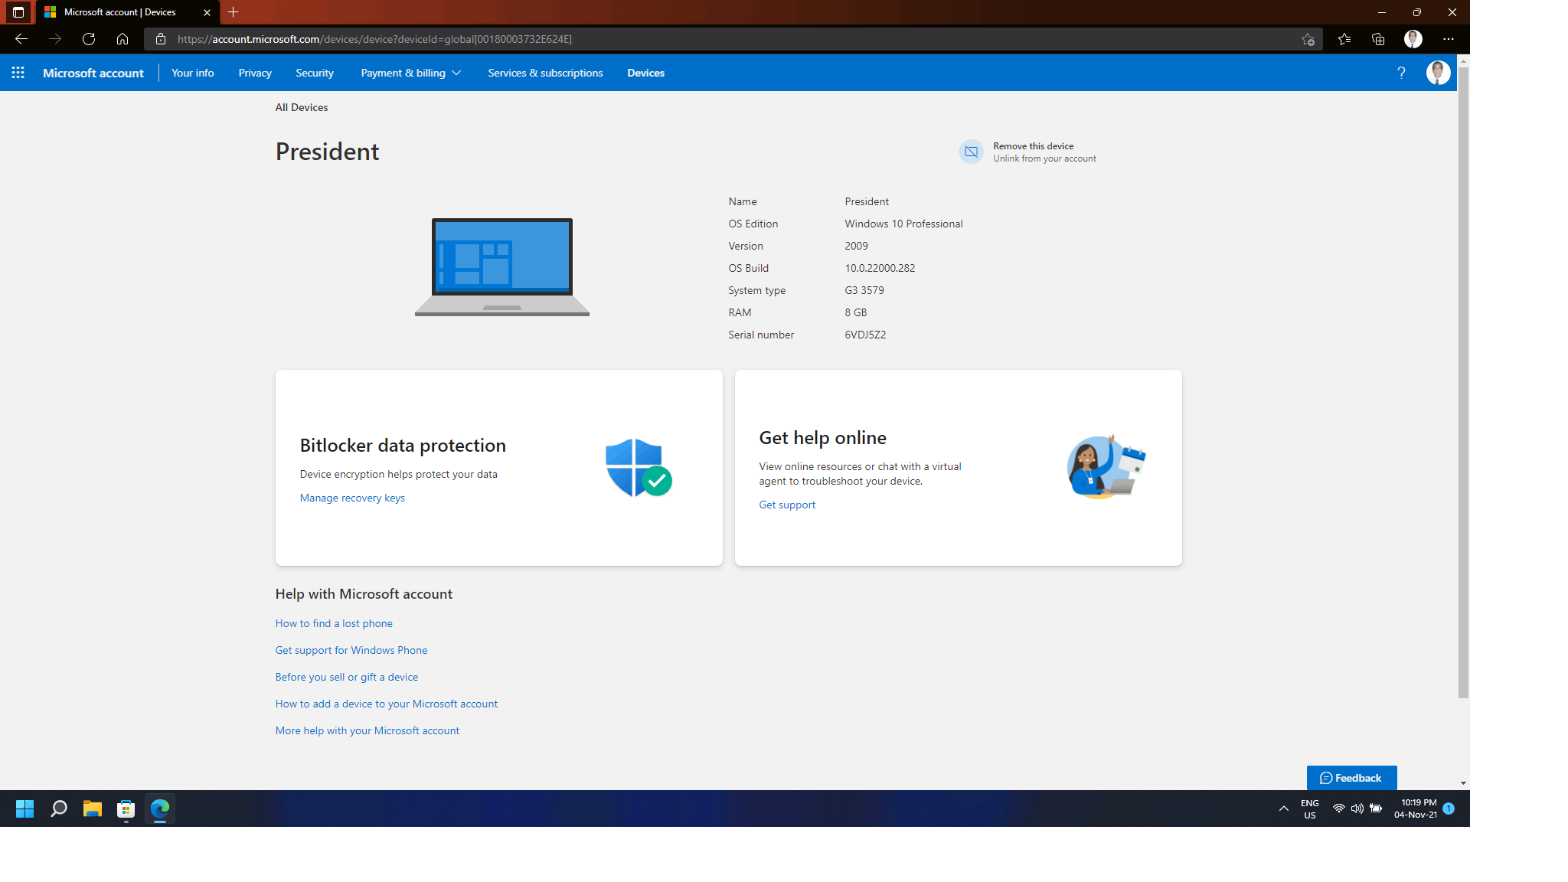Image resolution: width=1568 pixels, height=882 pixels.
Task: Click Manage recovery keys link
Action: (352, 498)
